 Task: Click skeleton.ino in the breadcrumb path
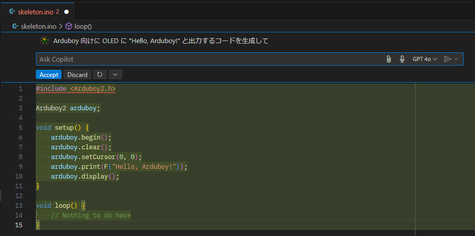coord(38,26)
